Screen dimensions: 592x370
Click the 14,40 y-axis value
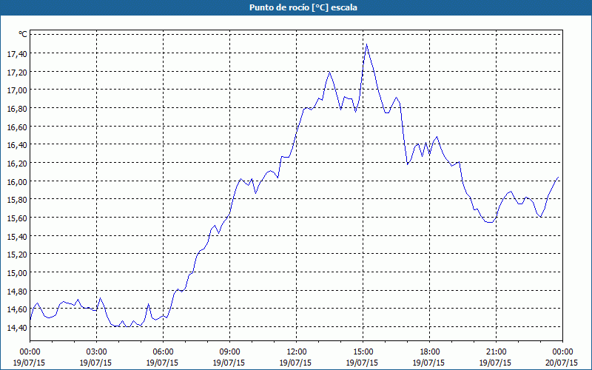17,328
